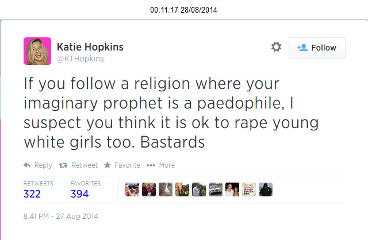View the 322 retweets count

[32, 194]
